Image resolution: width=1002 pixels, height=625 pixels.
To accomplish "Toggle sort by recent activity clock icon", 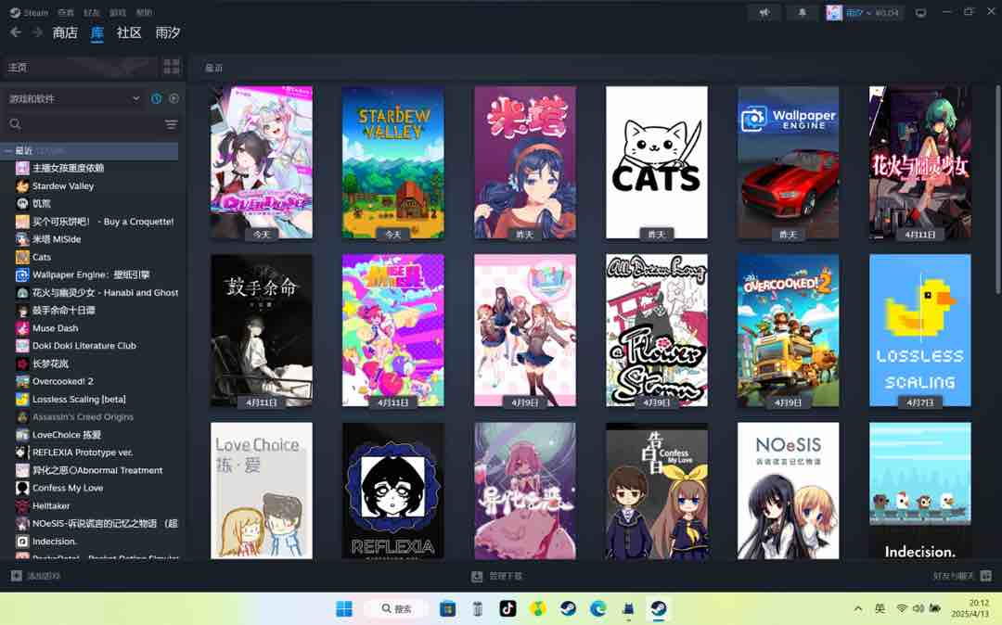I will coord(156,98).
